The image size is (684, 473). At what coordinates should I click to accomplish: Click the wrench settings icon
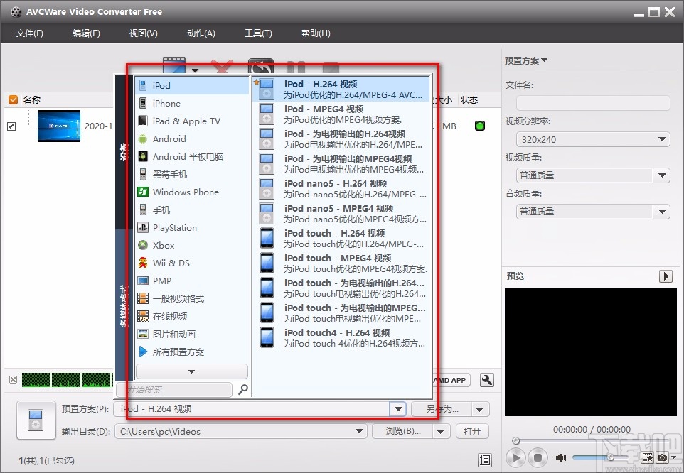[486, 380]
